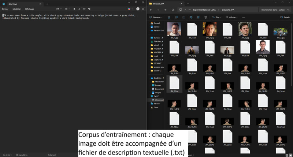The height and width of the screenshot is (157, 293).
Task: Click the Delete trash icon in Explorer toolbar
Action: pyautogui.click(x=205, y=17)
